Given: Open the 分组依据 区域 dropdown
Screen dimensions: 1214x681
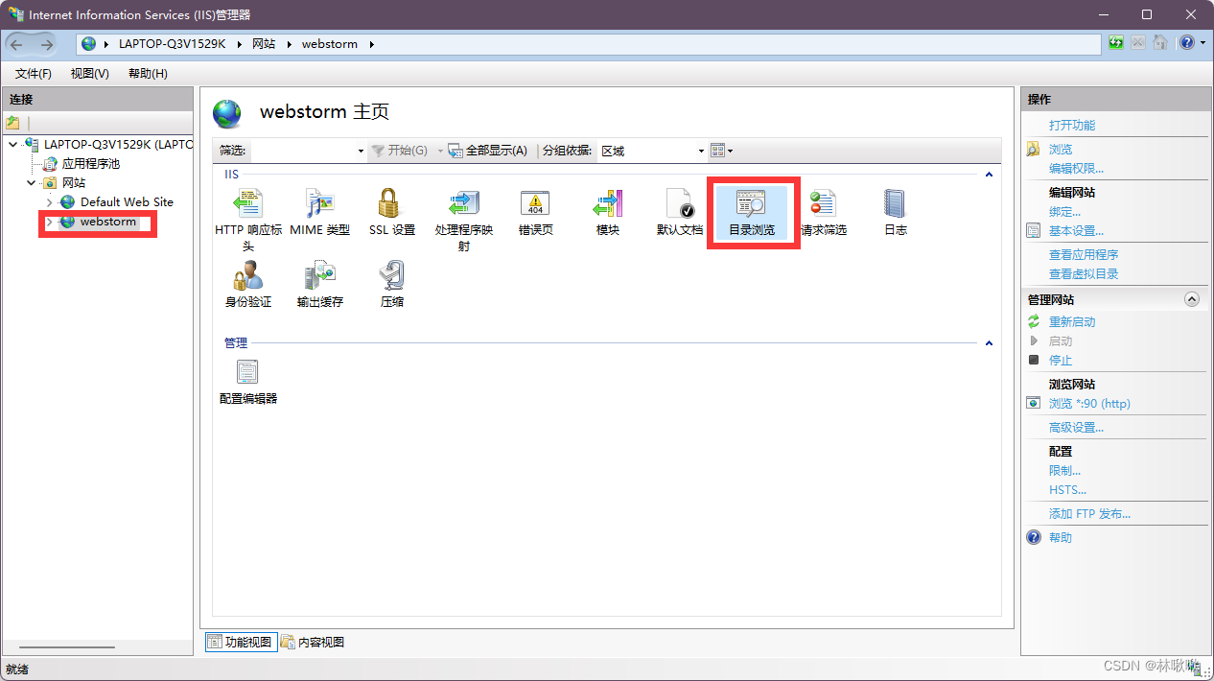Looking at the screenshot, I should tap(652, 151).
